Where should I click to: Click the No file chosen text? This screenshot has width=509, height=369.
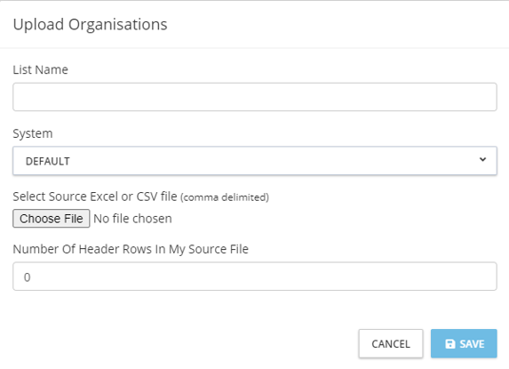[132, 219]
